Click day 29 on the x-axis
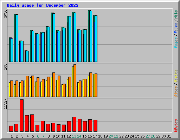 click(158, 136)
